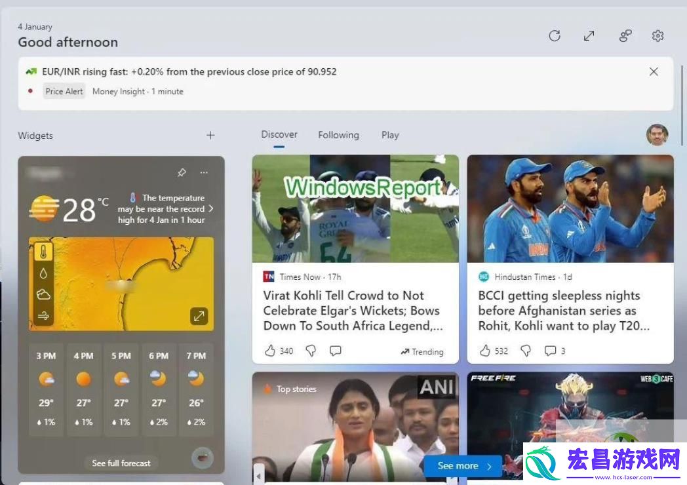Open comments on the Virat Kohli article
Screen dimensions: 687x485
(335, 351)
